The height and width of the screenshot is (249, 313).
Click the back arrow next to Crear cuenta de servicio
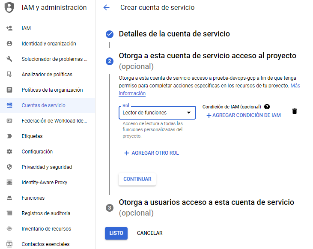point(107,8)
